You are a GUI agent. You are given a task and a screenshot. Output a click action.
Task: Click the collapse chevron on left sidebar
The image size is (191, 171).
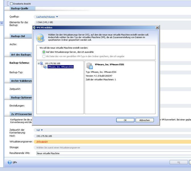(x=2, y=23)
